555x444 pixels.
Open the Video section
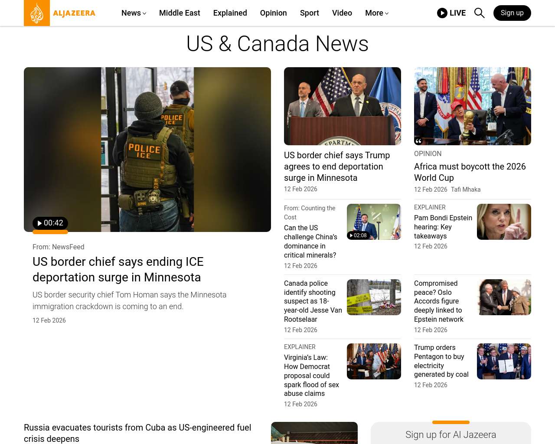tap(342, 13)
